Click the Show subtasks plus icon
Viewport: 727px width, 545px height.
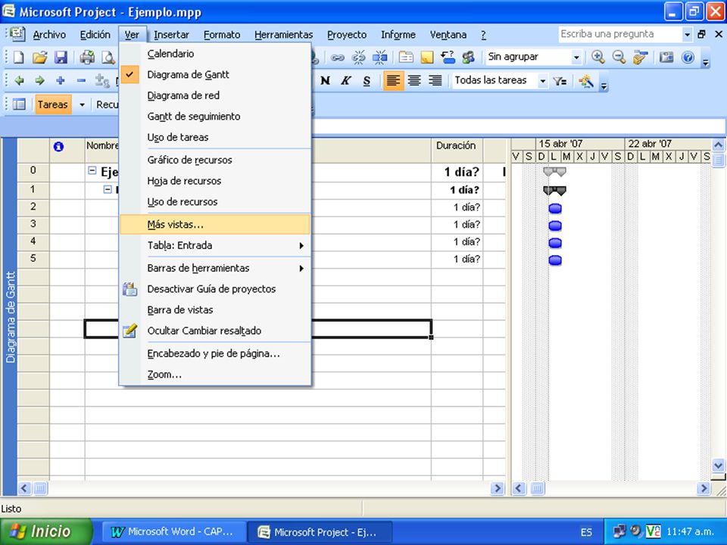point(61,81)
